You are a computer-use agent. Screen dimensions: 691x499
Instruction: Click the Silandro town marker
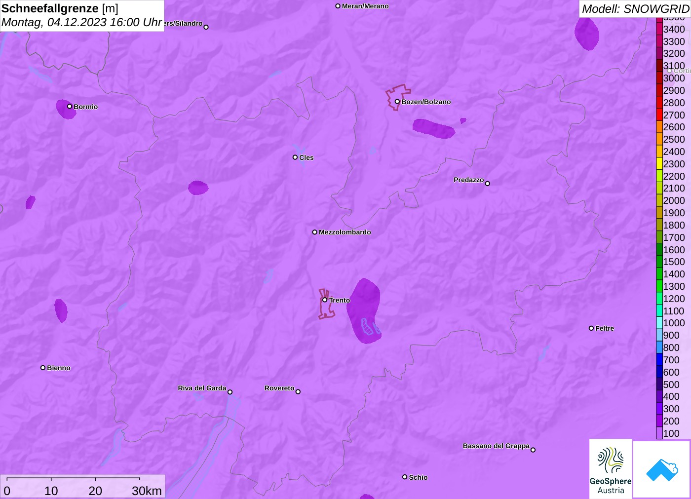click(x=206, y=27)
